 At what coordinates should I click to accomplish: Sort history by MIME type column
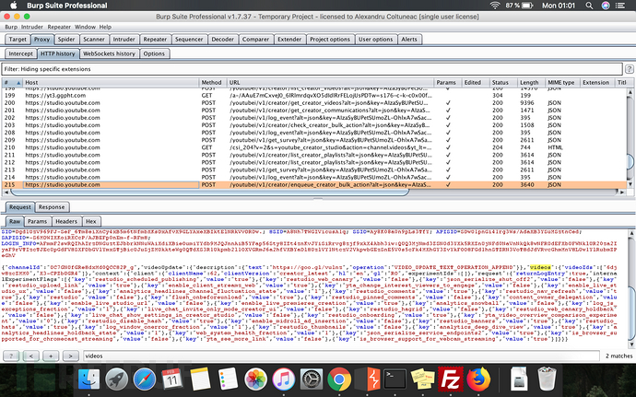coord(562,82)
